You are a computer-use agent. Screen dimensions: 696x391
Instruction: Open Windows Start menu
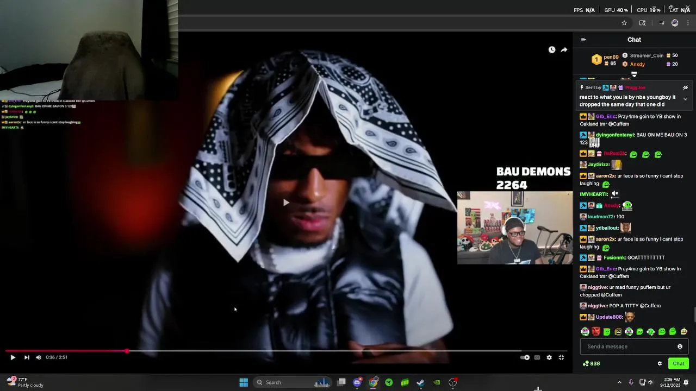pyautogui.click(x=244, y=382)
